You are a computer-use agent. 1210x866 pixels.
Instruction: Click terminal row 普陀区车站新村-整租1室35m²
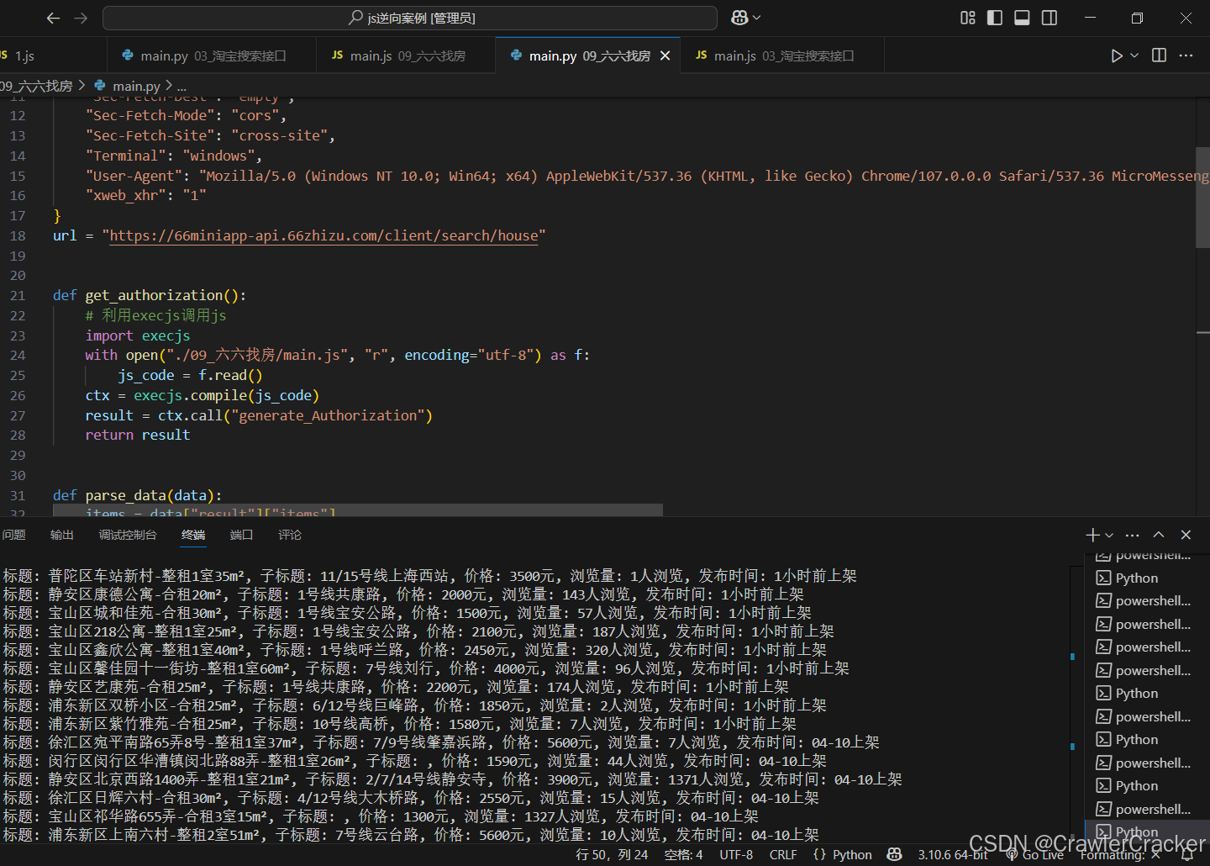pyautogui.click(x=430, y=576)
